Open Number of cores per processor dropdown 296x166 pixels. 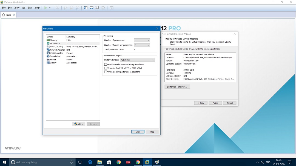point(142,45)
